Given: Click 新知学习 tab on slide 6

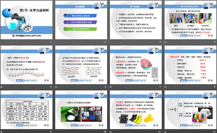Looking at the screenshot, I should (74, 81).
